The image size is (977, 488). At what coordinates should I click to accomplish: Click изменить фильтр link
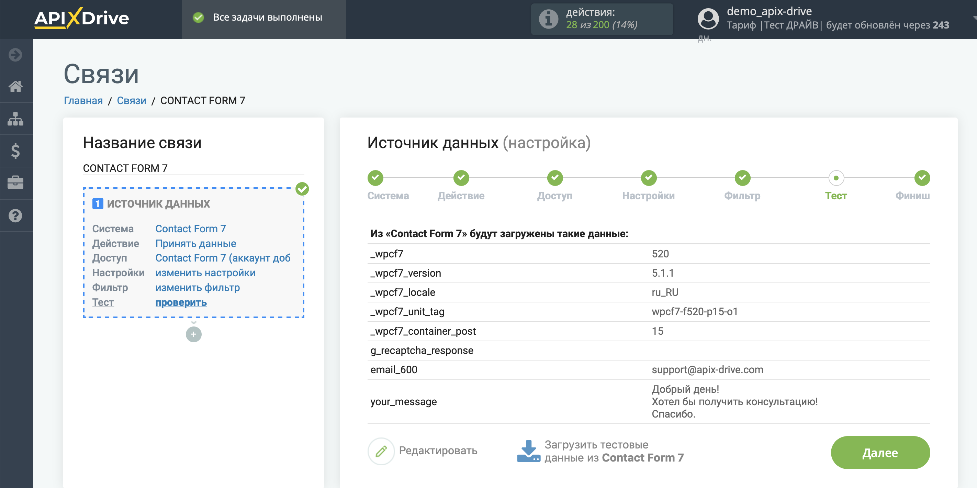(x=198, y=288)
